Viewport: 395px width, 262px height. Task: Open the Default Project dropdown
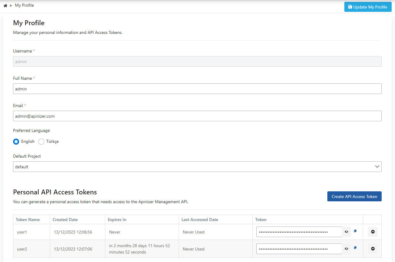[194, 167]
